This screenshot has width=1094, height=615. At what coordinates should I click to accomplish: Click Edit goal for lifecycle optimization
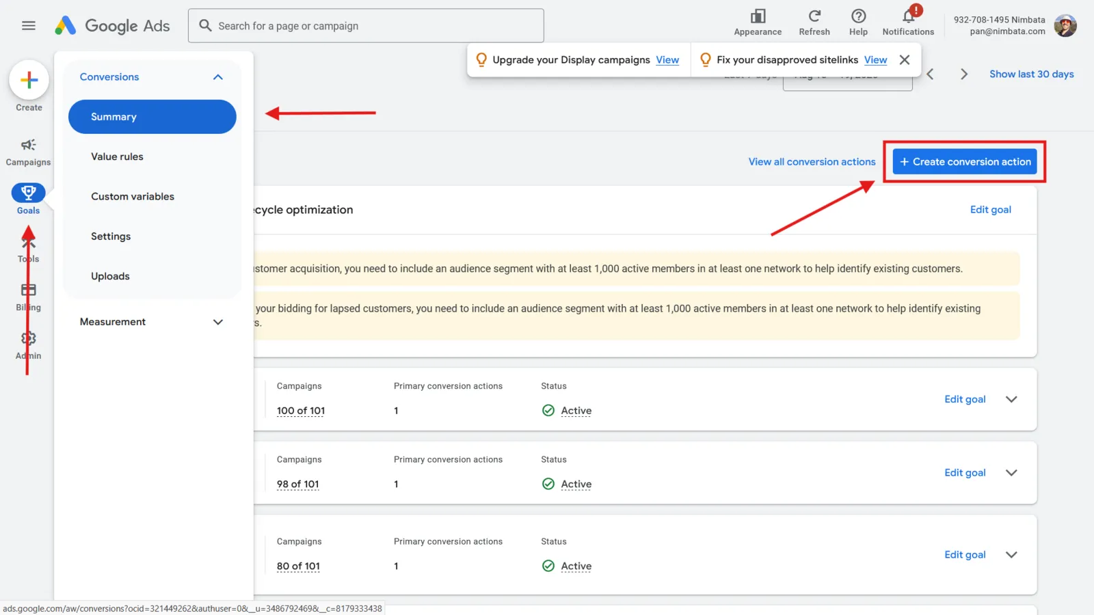pos(990,210)
